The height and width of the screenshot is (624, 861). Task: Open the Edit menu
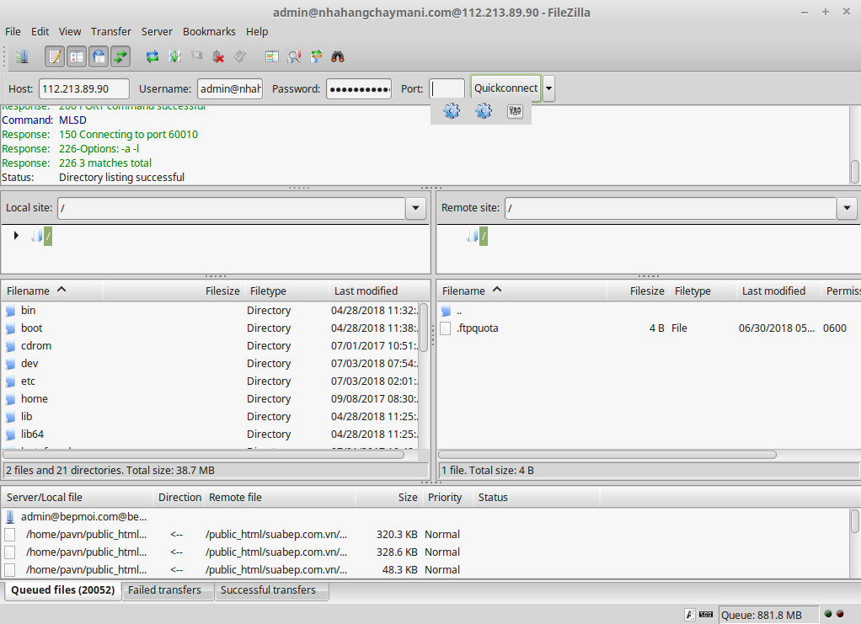tap(40, 32)
